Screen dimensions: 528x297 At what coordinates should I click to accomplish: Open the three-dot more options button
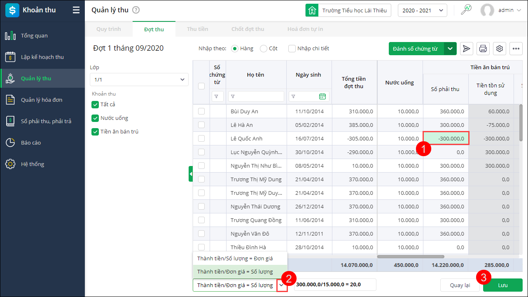pos(516,49)
